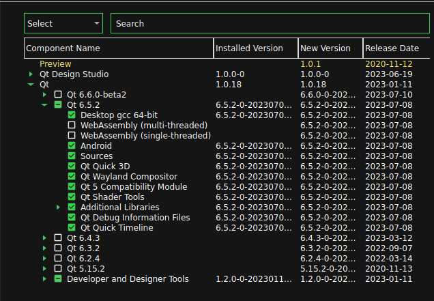Expand the Qt 6.4.3 node

pos(44,238)
